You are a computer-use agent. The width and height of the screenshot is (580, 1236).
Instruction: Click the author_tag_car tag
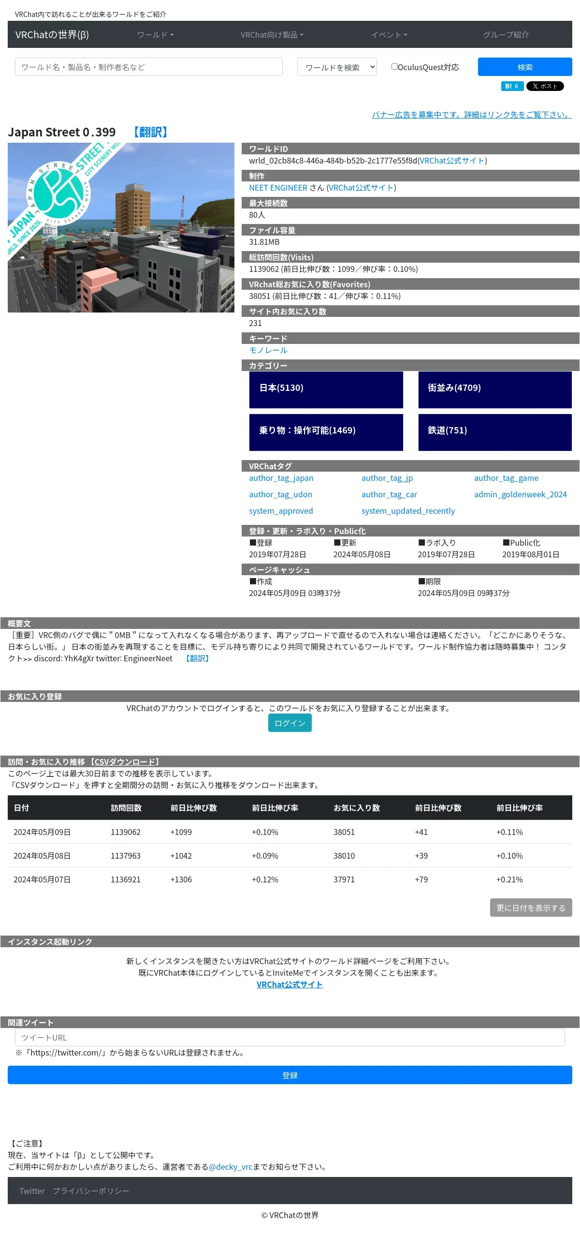tap(389, 494)
